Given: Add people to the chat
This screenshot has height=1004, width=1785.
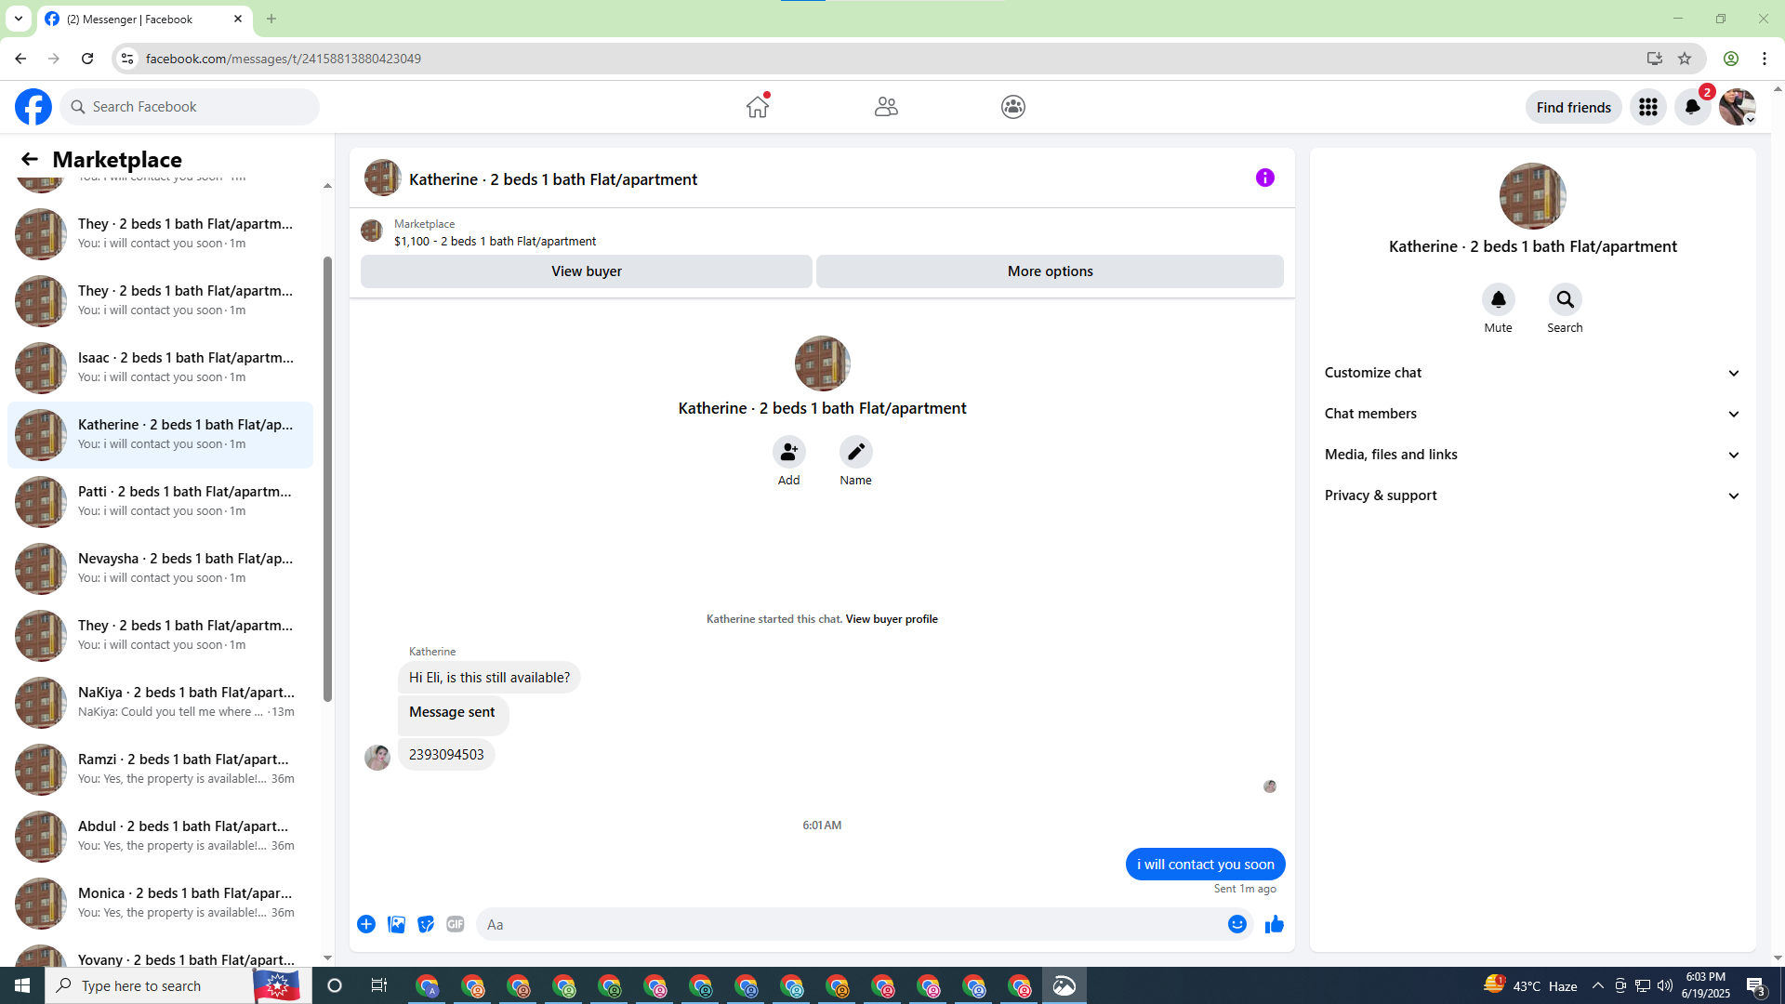Looking at the screenshot, I should click(x=788, y=452).
